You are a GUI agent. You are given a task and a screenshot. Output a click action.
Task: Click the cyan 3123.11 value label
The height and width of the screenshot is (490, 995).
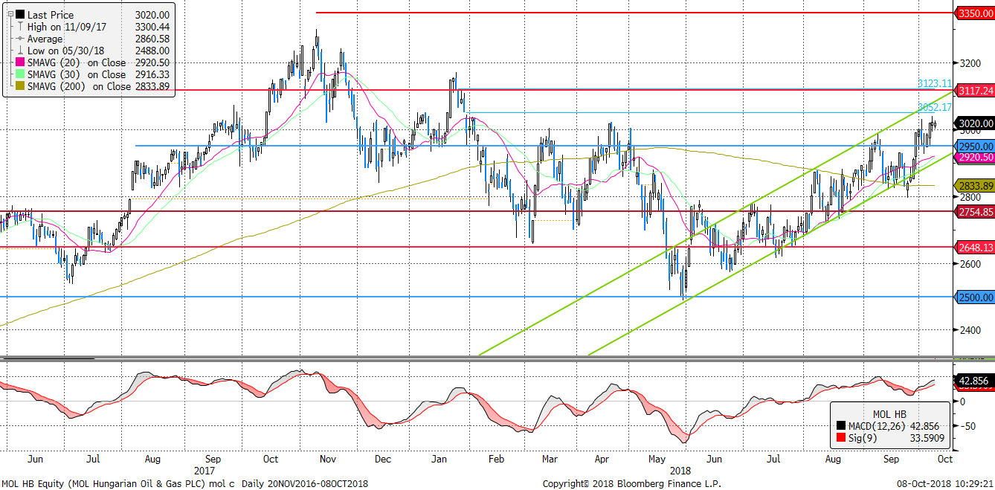[x=936, y=83]
